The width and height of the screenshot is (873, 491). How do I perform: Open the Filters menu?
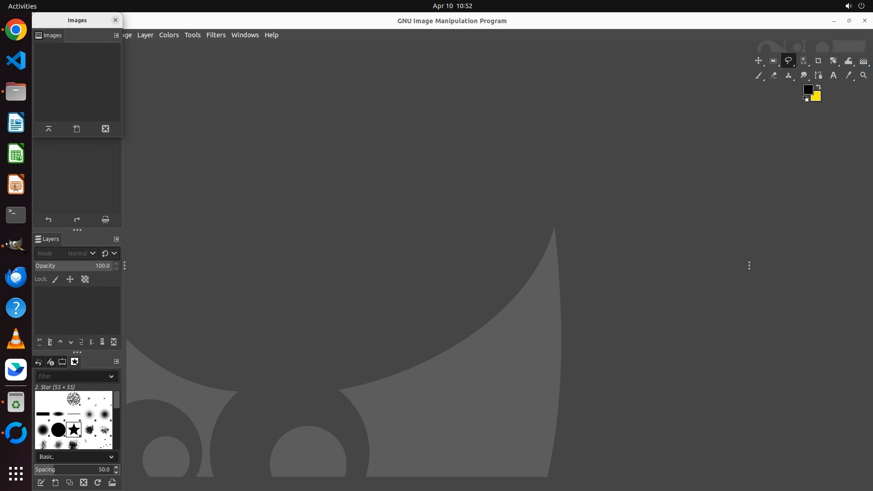tap(216, 35)
